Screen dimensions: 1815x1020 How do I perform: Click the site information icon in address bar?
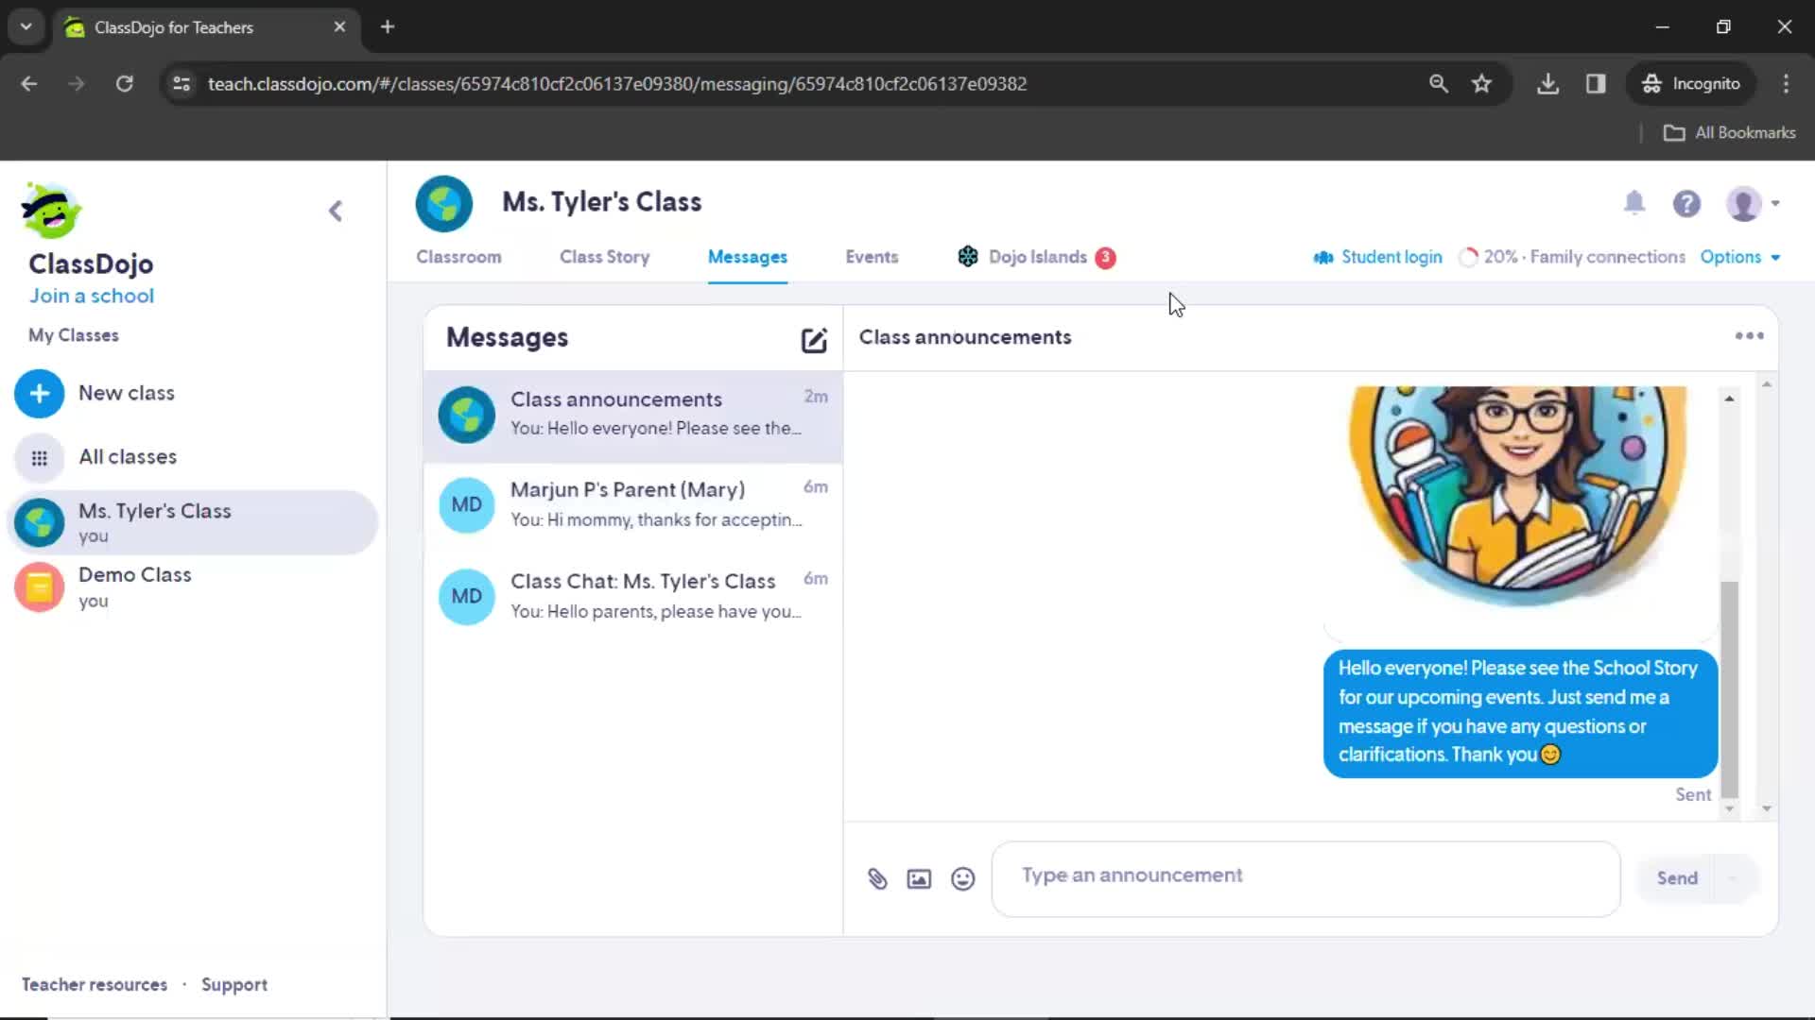click(181, 83)
